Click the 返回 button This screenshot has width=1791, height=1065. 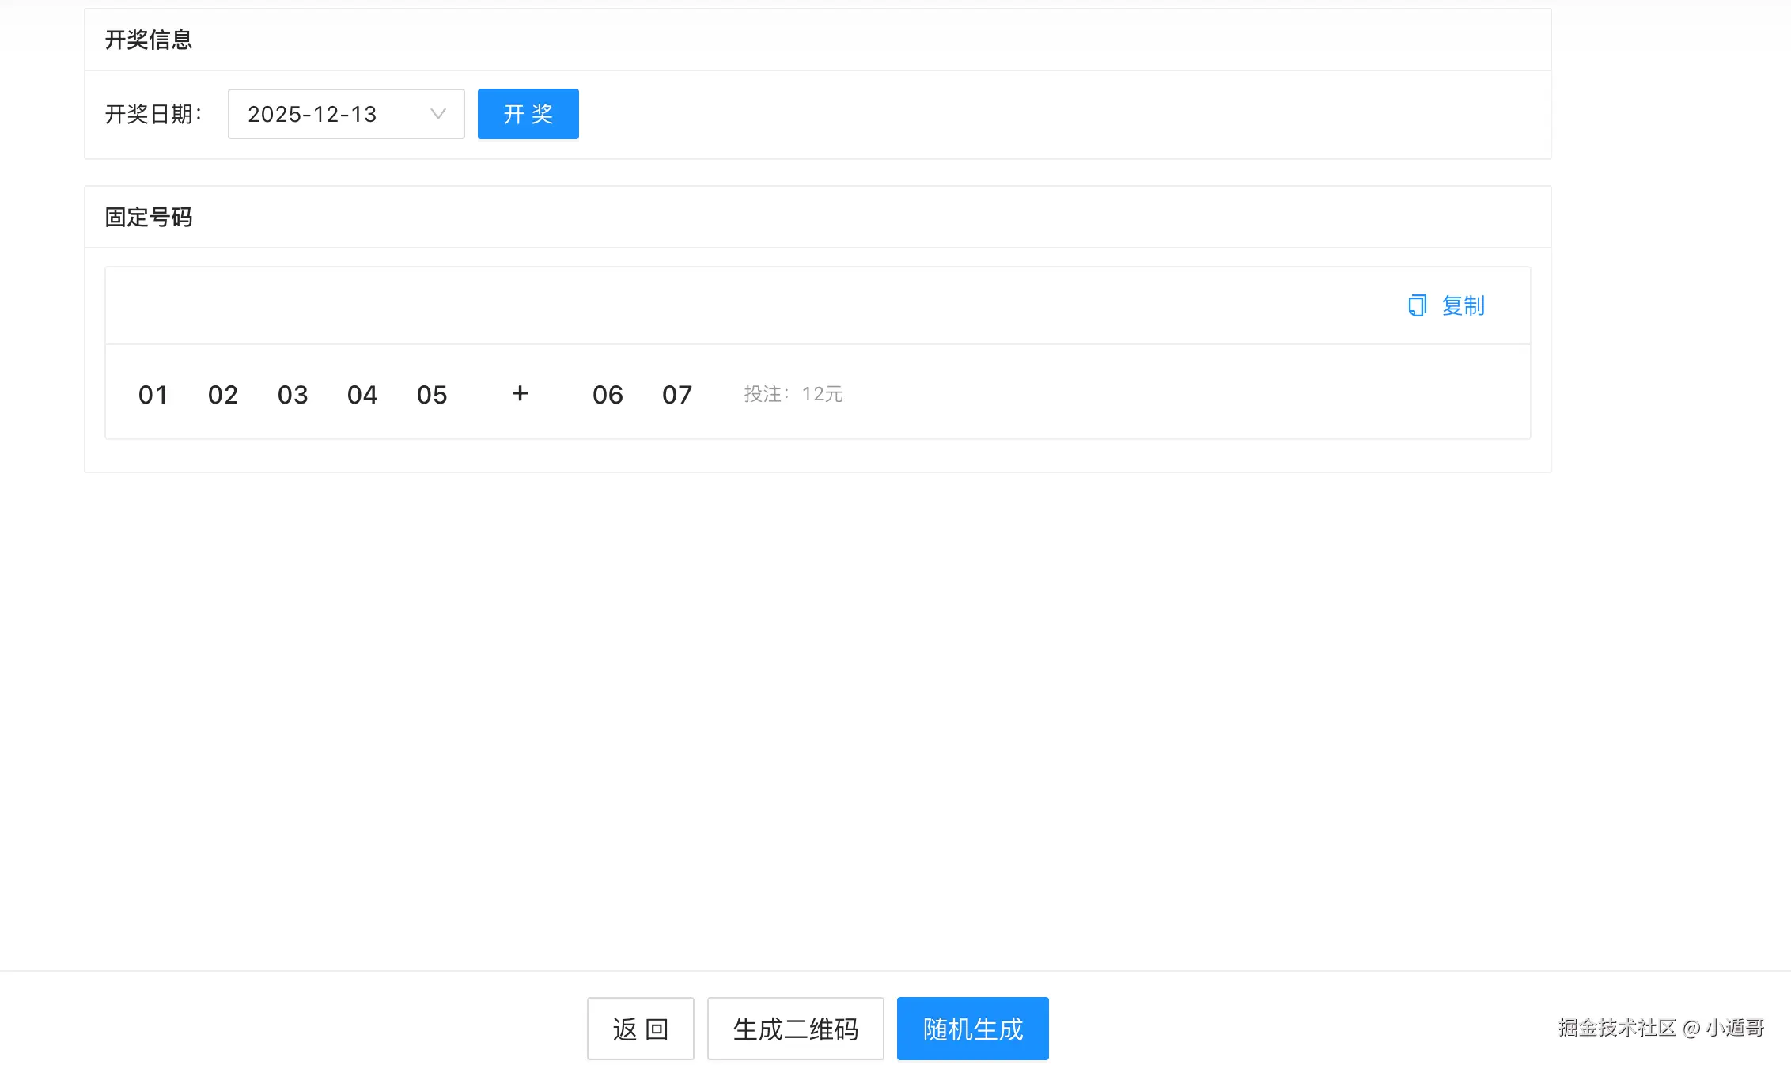[640, 1028]
